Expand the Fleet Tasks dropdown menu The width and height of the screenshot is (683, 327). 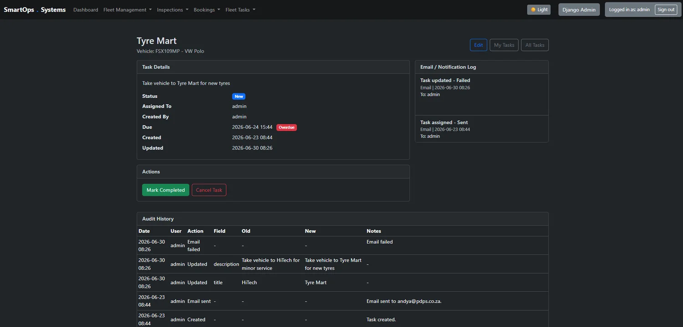(240, 10)
